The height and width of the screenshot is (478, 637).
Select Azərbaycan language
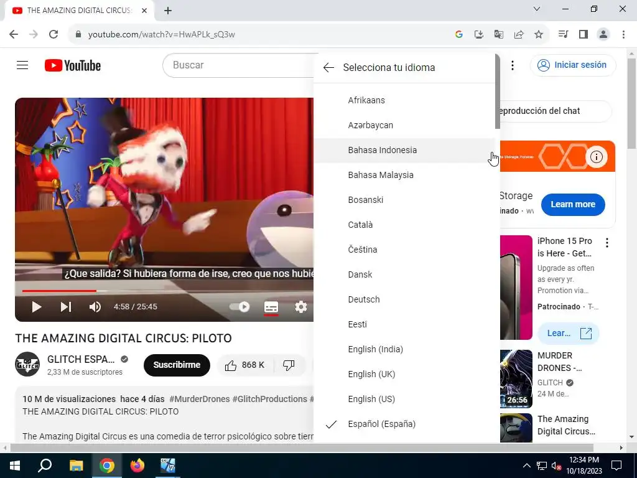pyautogui.click(x=404, y=125)
